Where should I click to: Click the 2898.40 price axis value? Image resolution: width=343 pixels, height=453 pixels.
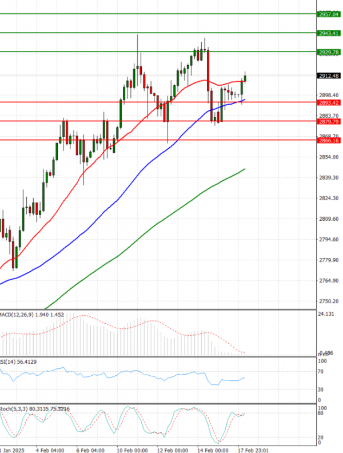coord(329,95)
